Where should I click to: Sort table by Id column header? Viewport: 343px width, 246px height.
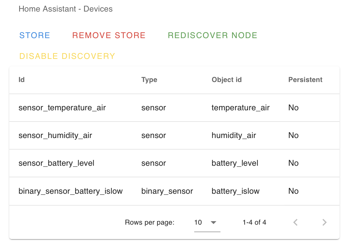coord(21,80)
